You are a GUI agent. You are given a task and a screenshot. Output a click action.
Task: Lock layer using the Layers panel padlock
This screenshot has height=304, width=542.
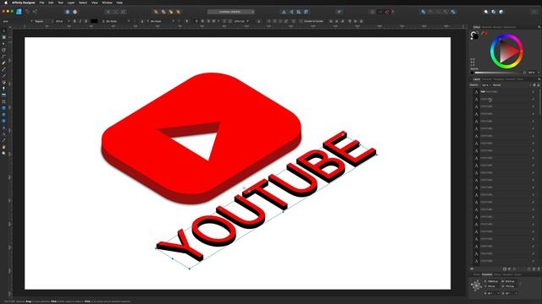pyautogui.click(x=539, y=84)
